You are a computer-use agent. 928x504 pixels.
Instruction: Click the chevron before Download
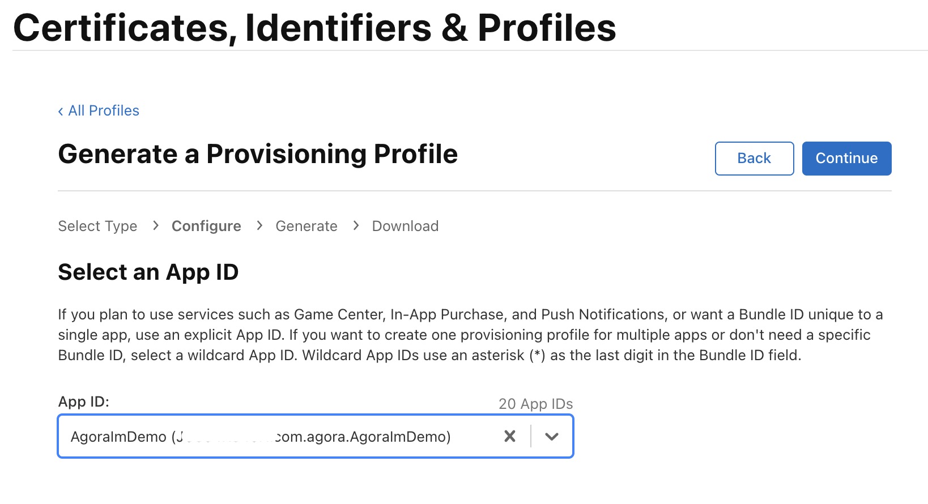tap(356, 225)
